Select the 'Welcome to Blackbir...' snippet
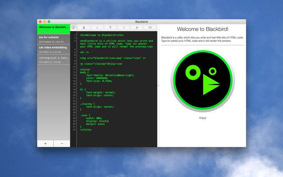 point(54,29)
